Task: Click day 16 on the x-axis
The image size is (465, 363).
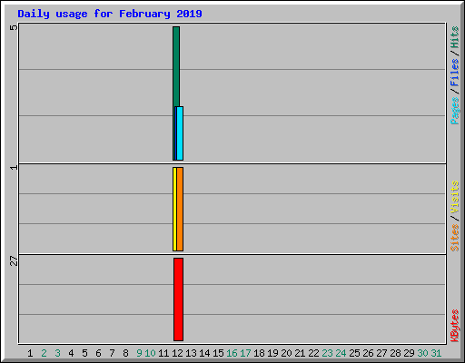Action: 232,353
